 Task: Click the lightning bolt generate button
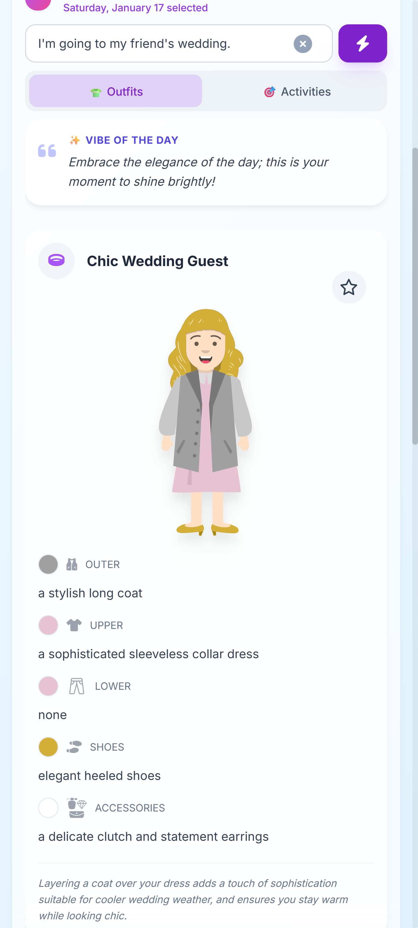pos(362,43)
